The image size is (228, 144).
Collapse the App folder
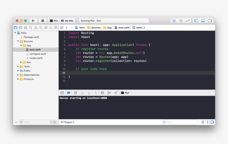point(21,46)
